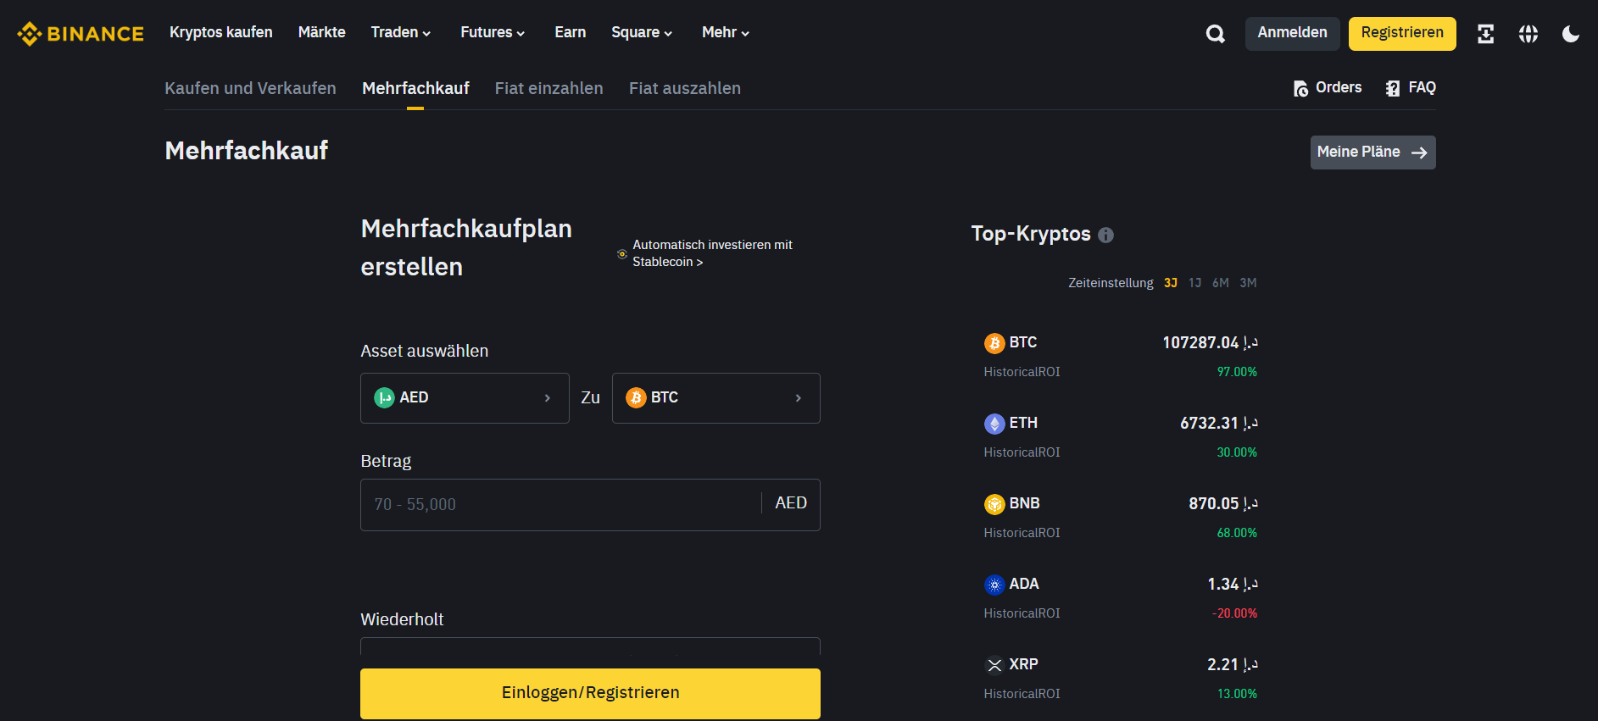Image resolution: width=1598 pixels, height=721 pixels.
Task: Open Märkte in navigation bar
Action: point(322,32)
